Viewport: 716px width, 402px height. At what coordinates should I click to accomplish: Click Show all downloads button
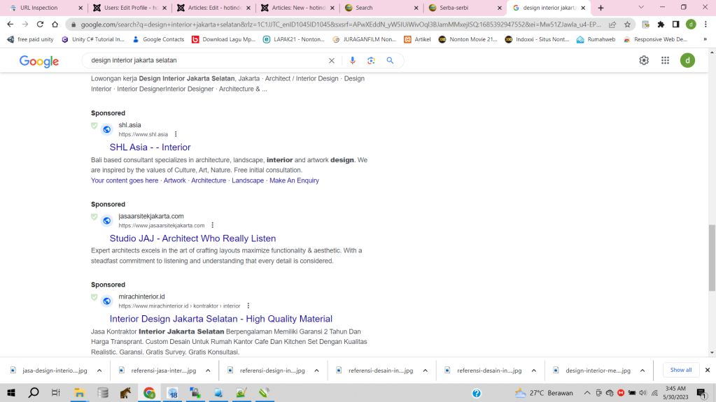point(680,370)
